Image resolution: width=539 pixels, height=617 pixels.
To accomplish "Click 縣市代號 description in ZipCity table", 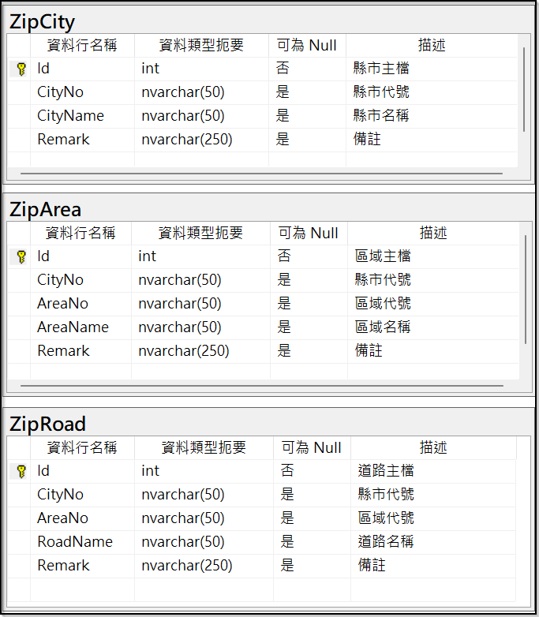I will 432,92.
